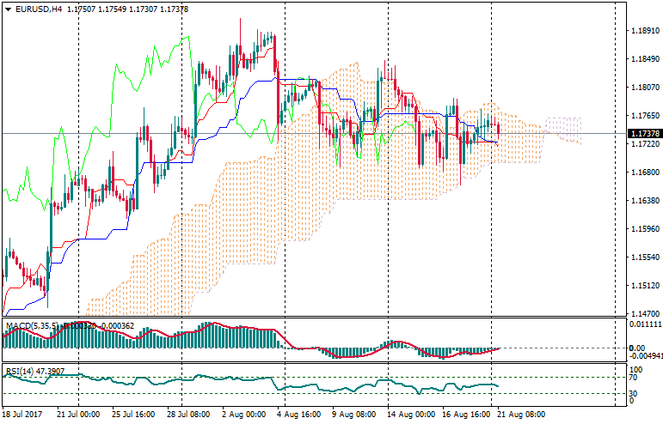Click the MACD 0.011111 scale value
Viewport: 663px width, 424px height.
pos(643,325)
